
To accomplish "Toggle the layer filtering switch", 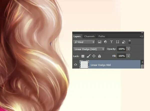I will (x=129, y=42).
